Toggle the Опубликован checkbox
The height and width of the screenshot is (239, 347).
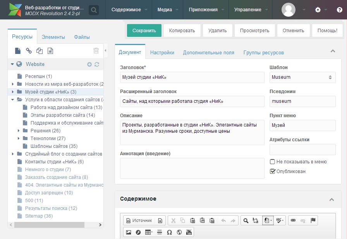(272, 171)
